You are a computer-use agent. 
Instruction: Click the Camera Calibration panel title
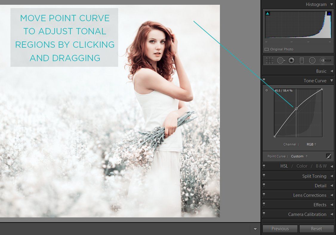click(307, 214)
